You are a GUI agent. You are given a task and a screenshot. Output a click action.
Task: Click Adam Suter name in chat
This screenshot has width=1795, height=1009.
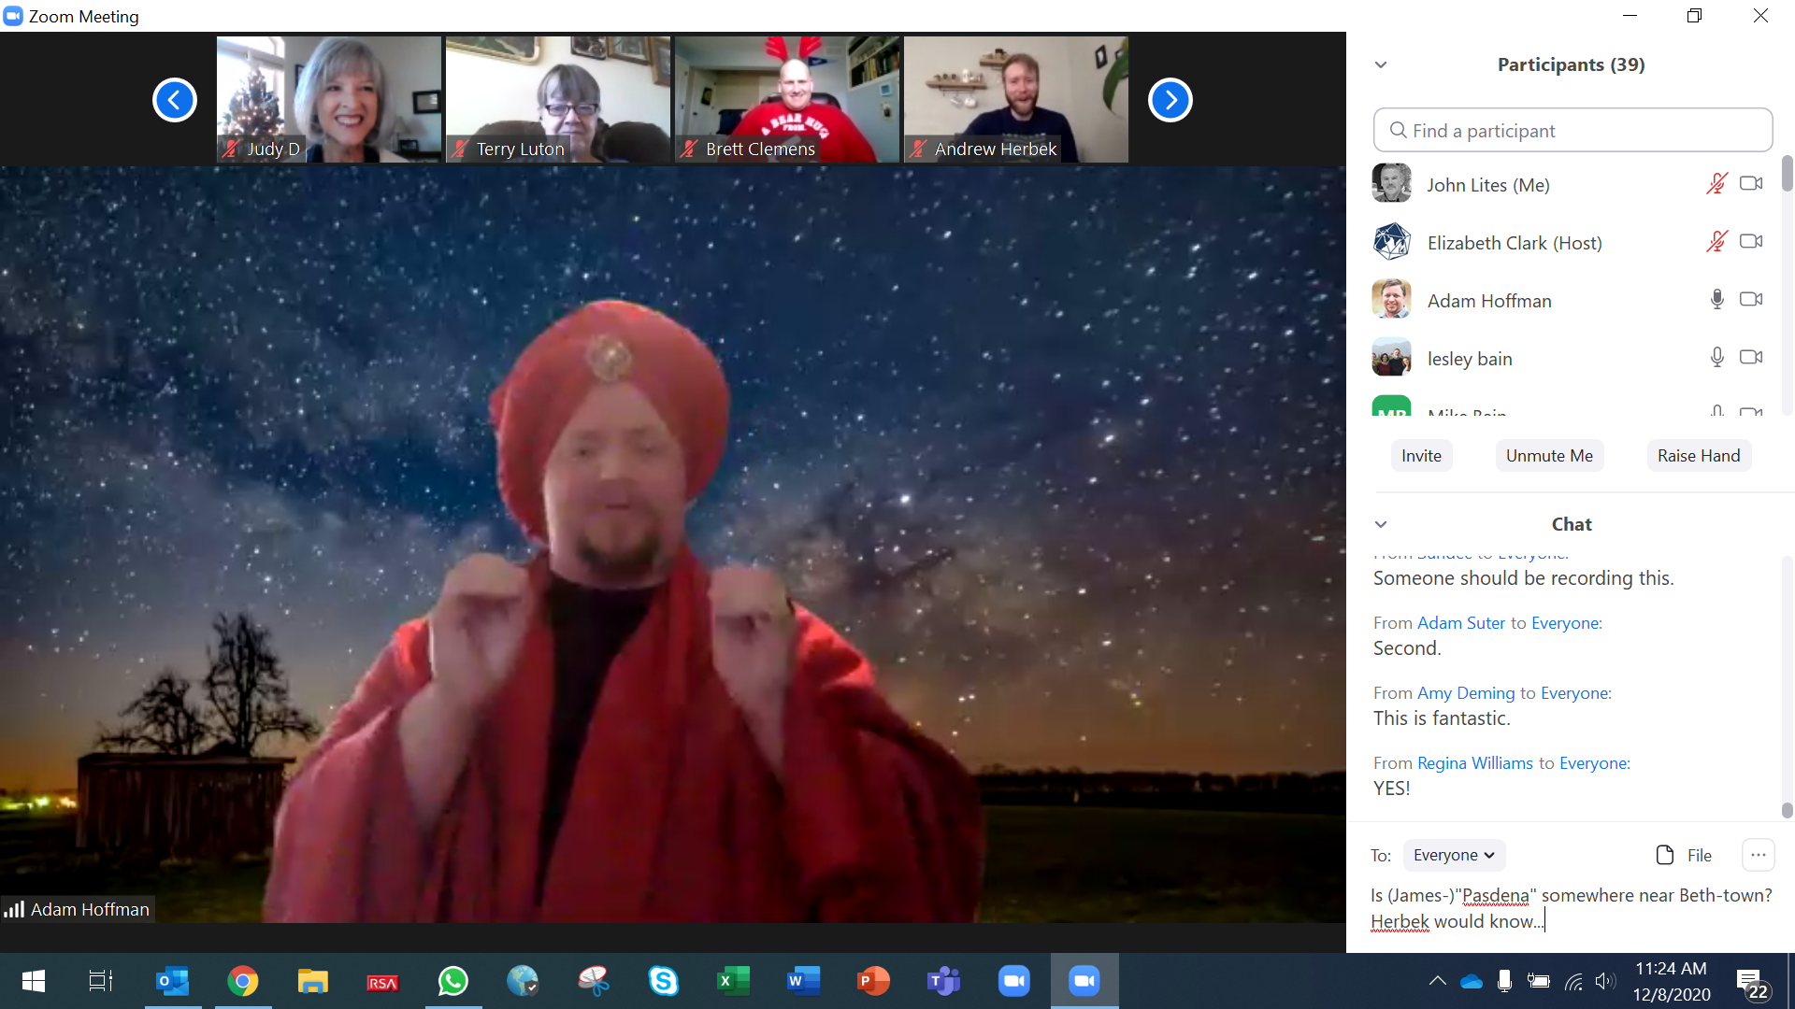1461,623
